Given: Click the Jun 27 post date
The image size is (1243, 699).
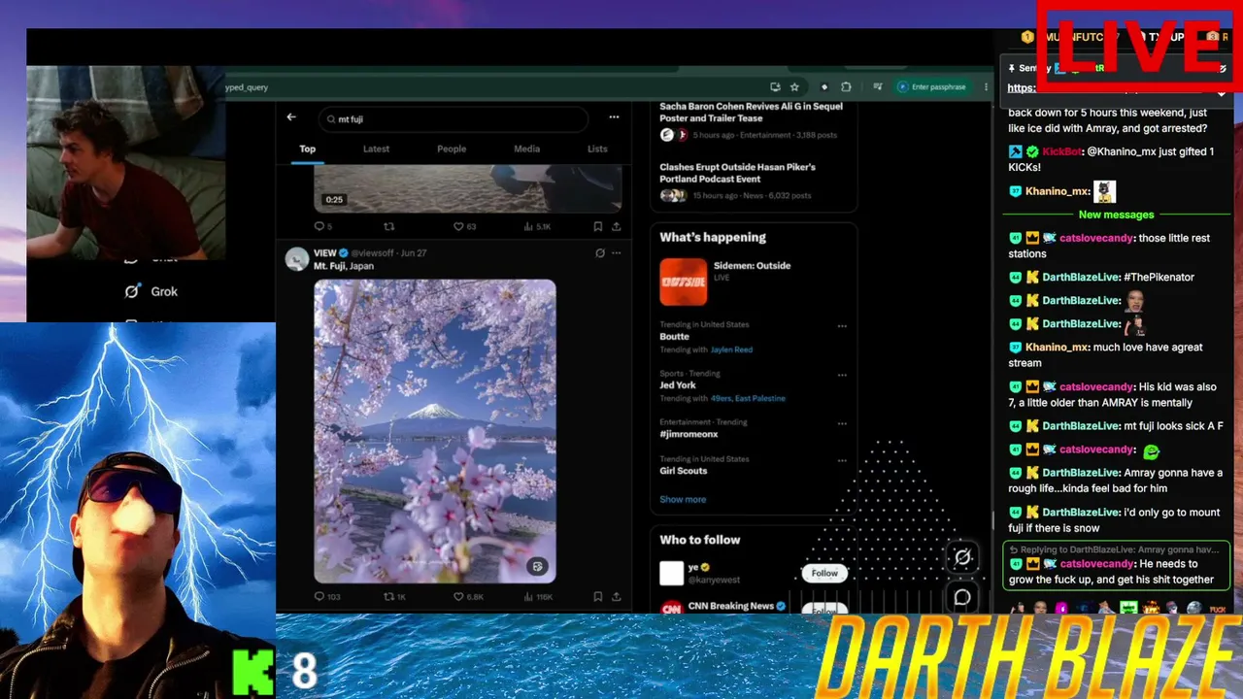Looking at the screenshot, I should tap(414, 253).
